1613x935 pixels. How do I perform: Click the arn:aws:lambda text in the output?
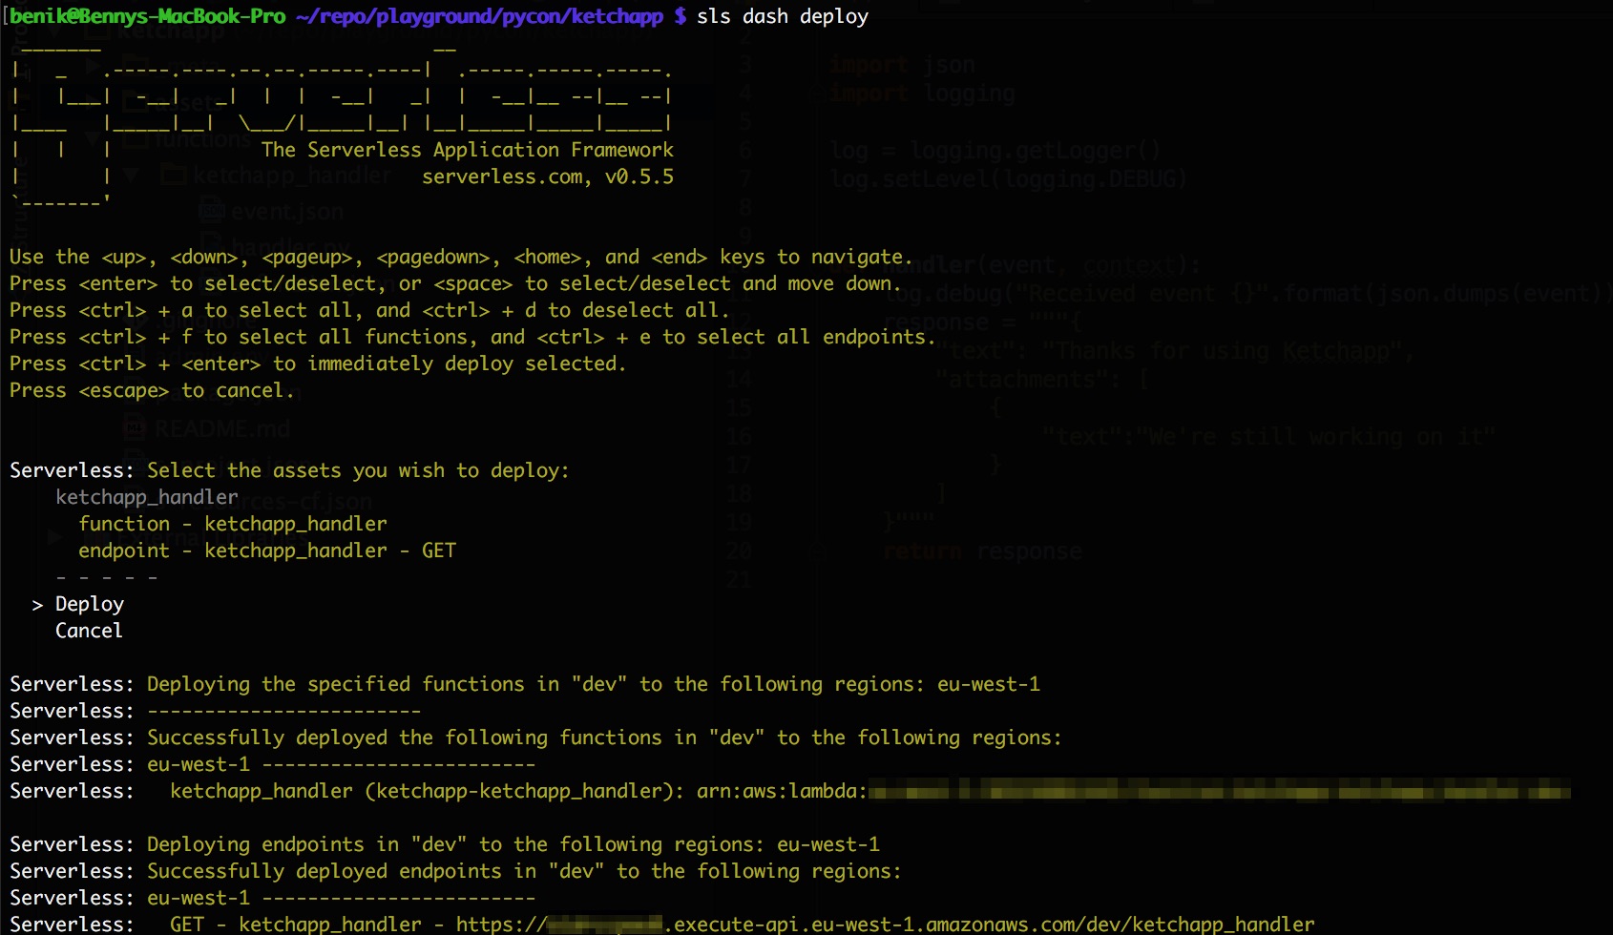pos(782,791)
